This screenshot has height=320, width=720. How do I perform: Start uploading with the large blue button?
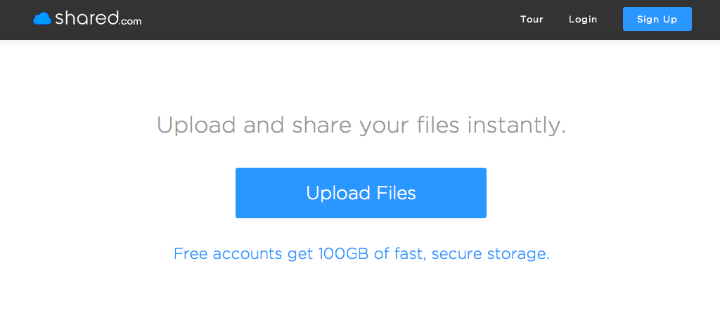tap(361, 193)
